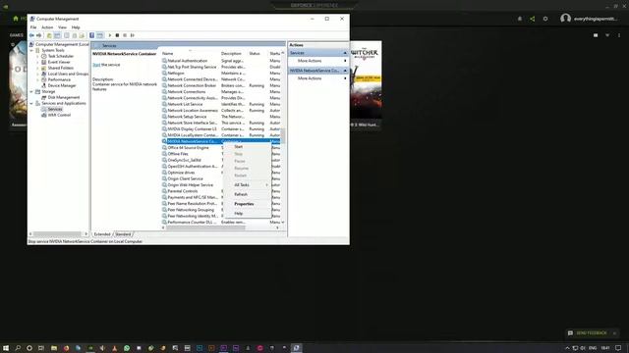Select Device Manager in the tree

(x=62, y=85)
